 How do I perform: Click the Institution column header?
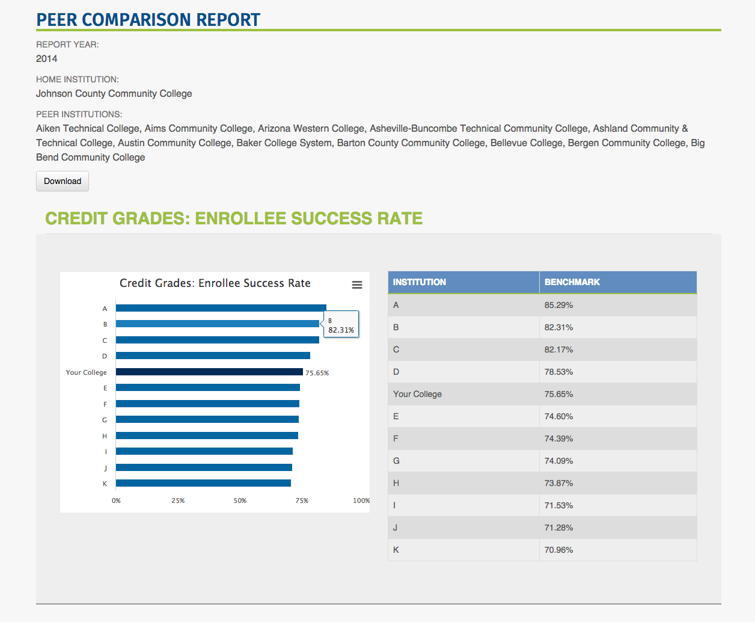coord(463,282)
